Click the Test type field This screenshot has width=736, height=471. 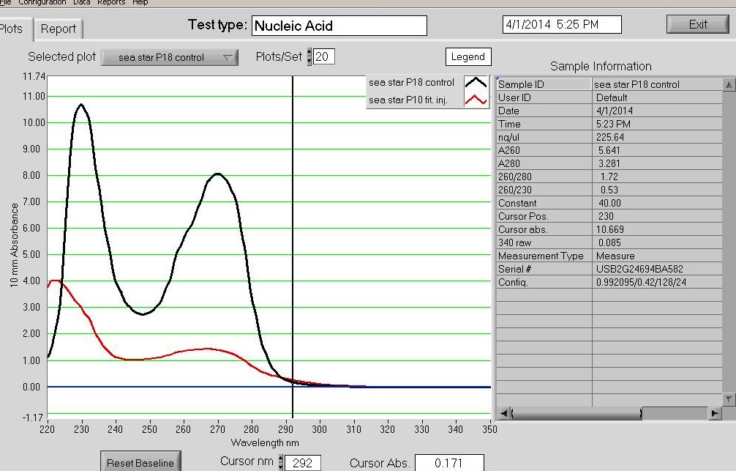point(339,26)
